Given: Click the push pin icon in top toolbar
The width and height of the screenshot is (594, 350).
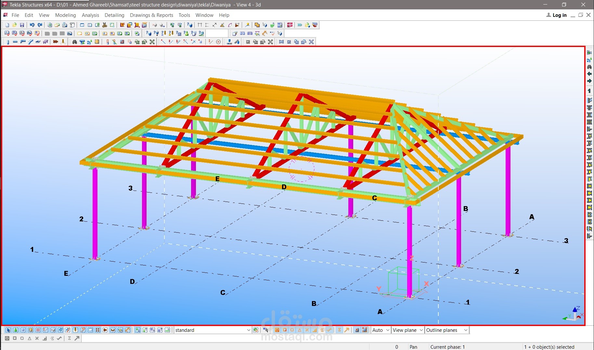Looking at the screenshot, I should tap(247, 25).
